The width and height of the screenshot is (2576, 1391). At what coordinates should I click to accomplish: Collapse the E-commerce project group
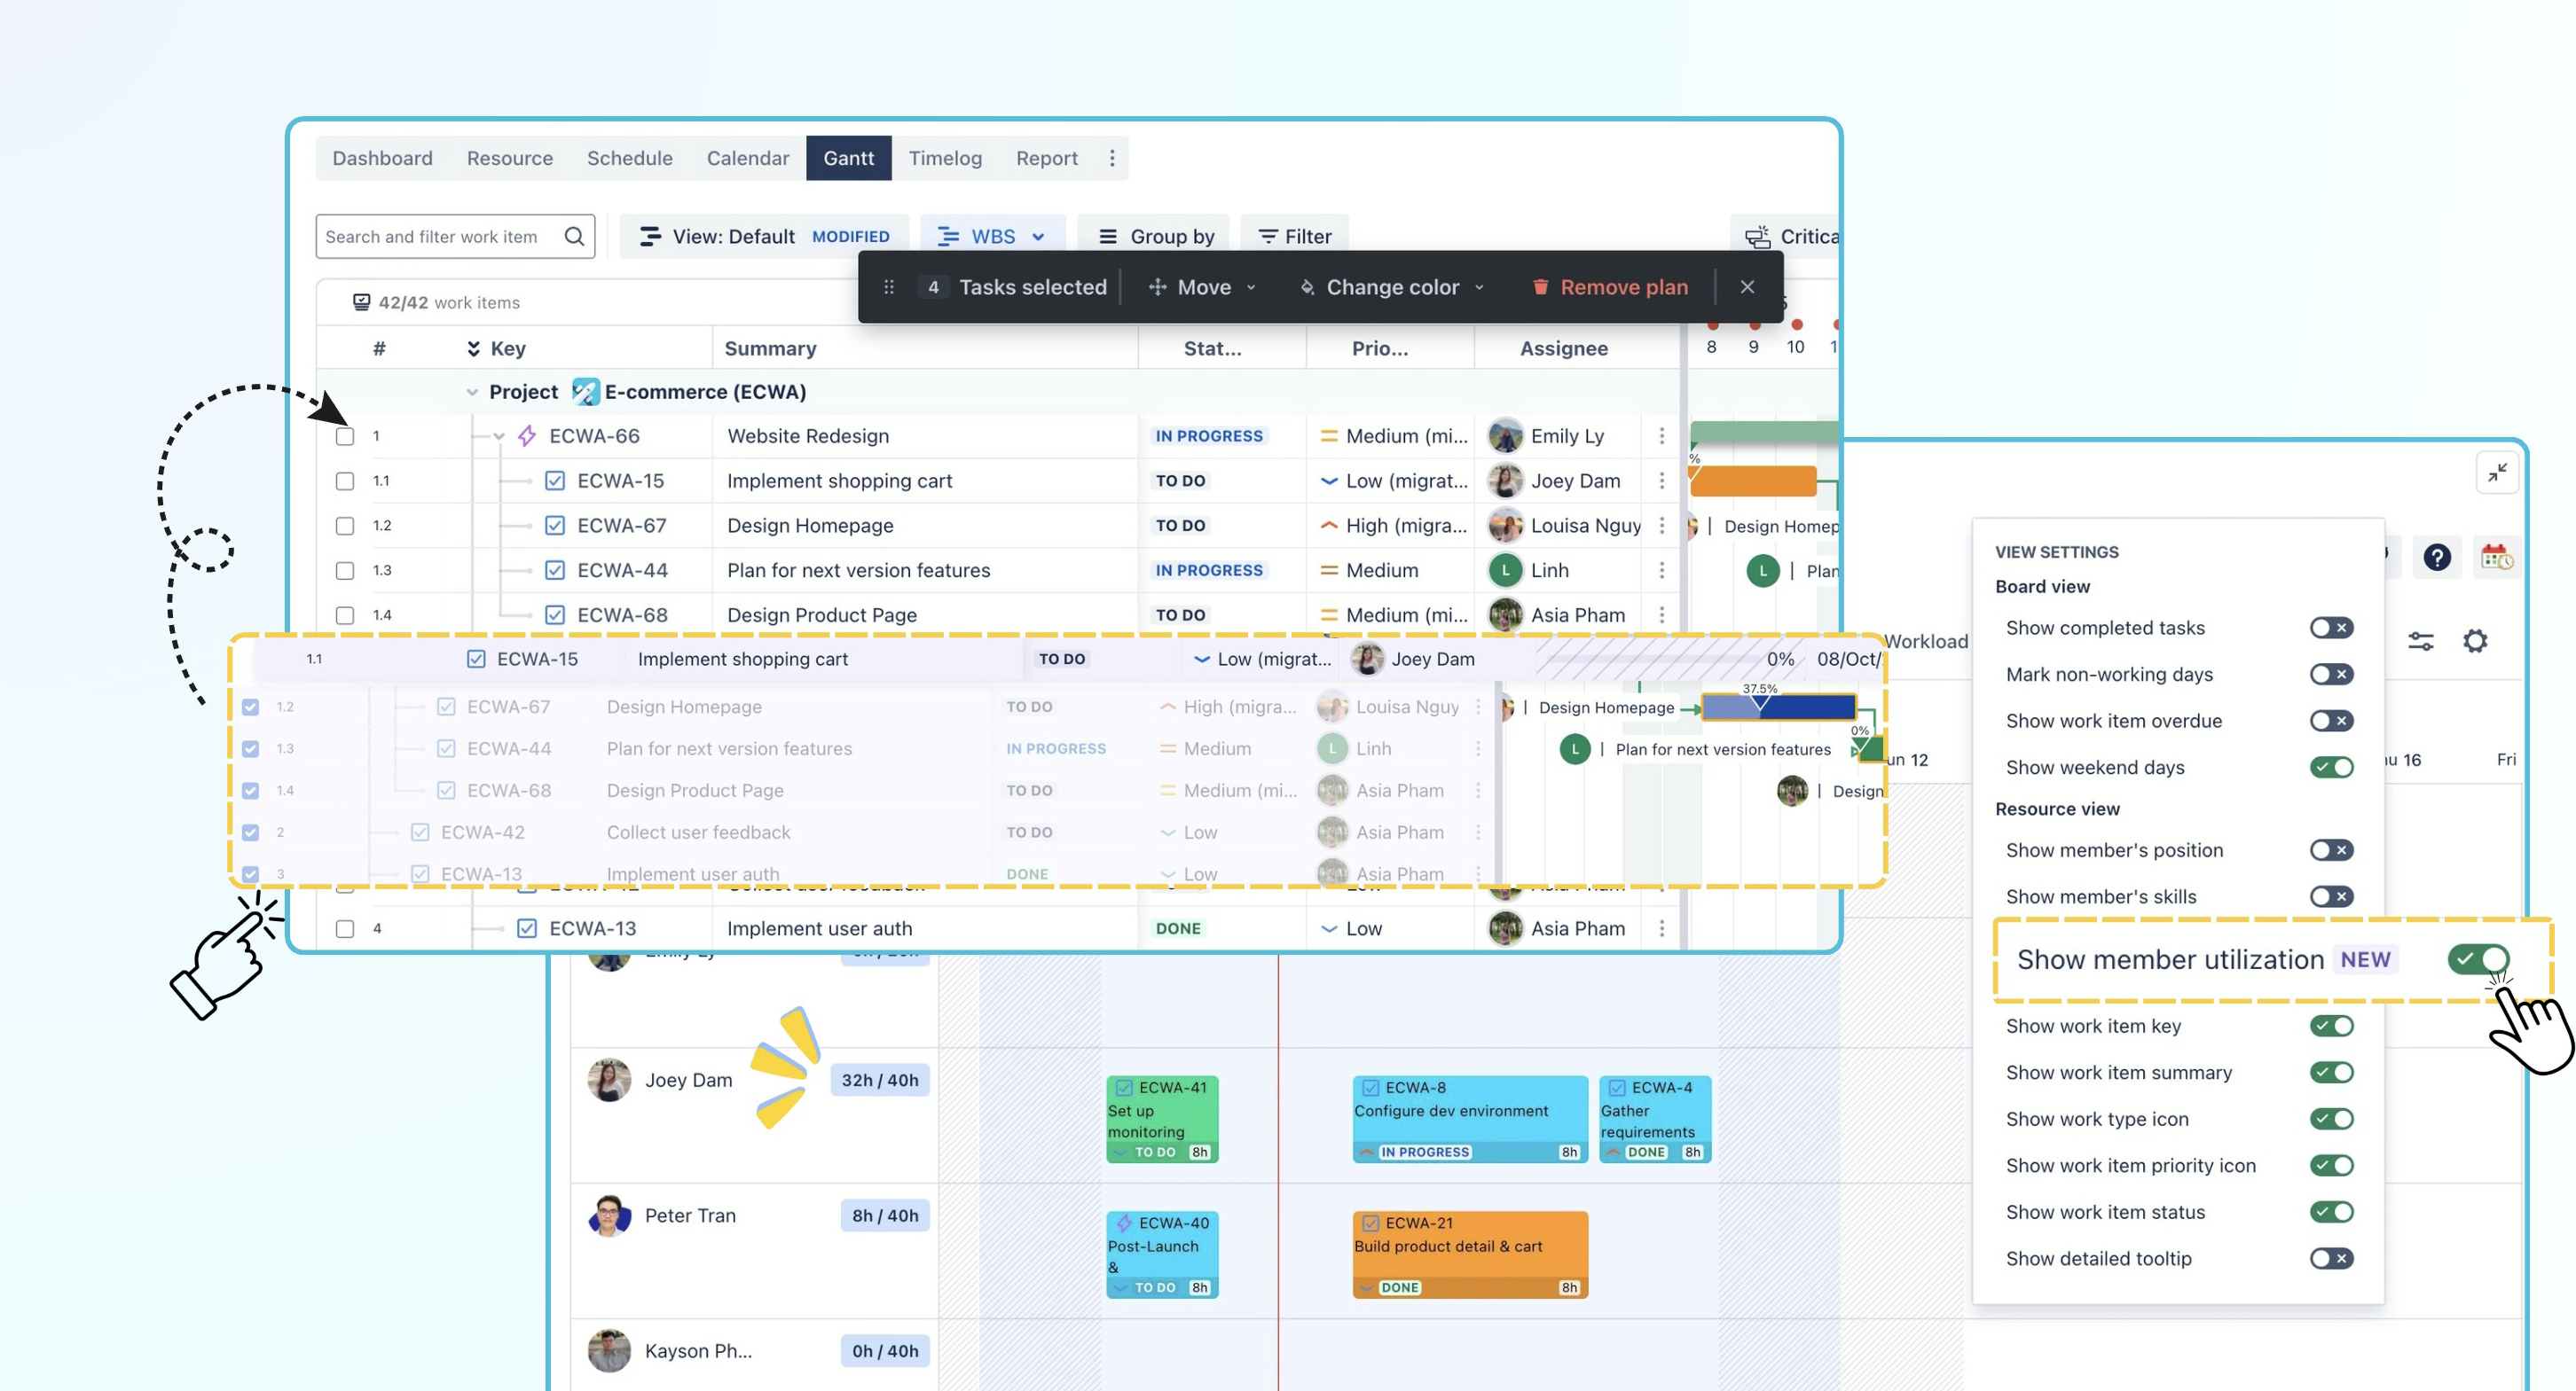[x=472, y=392]
